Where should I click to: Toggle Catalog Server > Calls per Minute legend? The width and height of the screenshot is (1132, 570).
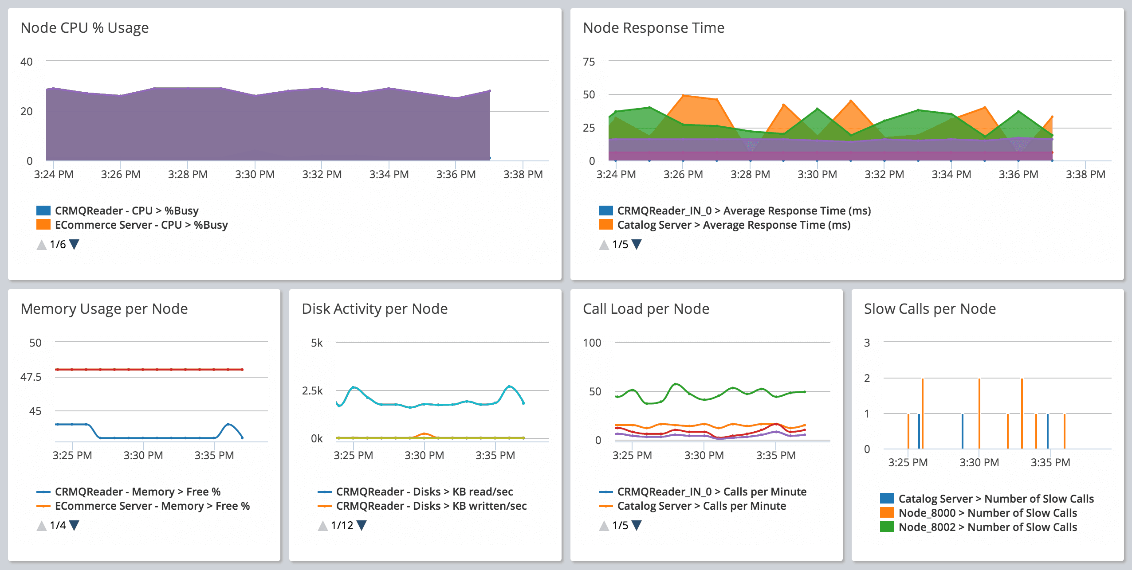pos(701,506)
